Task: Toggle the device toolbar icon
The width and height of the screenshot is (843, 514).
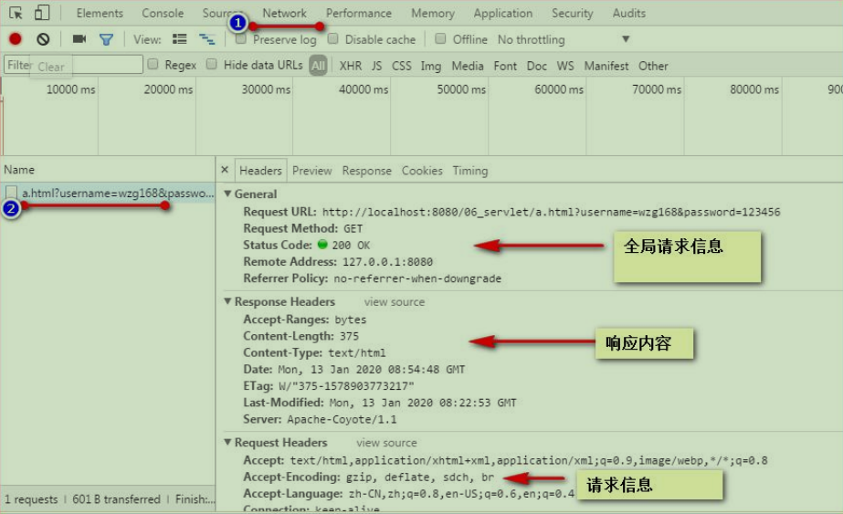Action: (41, 13)
